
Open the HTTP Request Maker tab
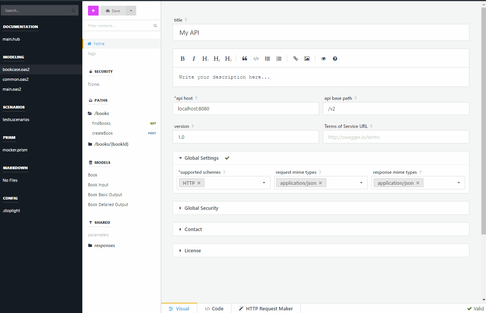[x=265, y=308]
